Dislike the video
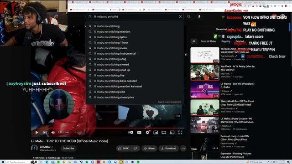 (136, 149)
